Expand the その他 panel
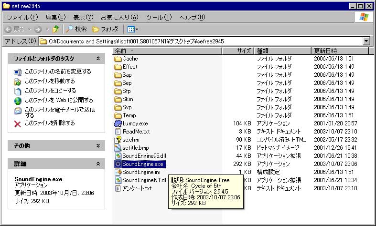376x226 pixels. click(x=98, y=146)
